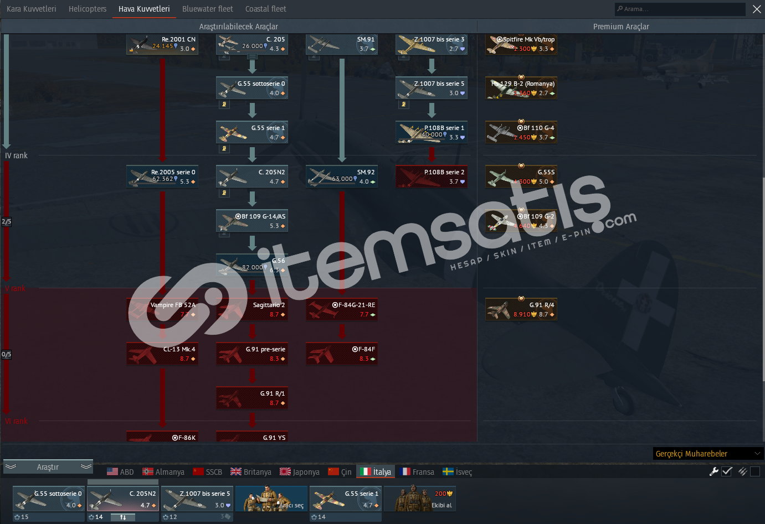
Task: Select the Vampire FB 52A jet
Action: click(x=162, y=310)
